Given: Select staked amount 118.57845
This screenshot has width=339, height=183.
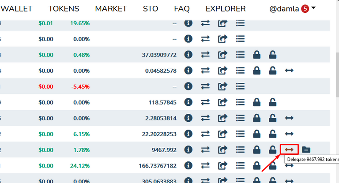Looking at the screenshot, I should (x=162, y=102).
